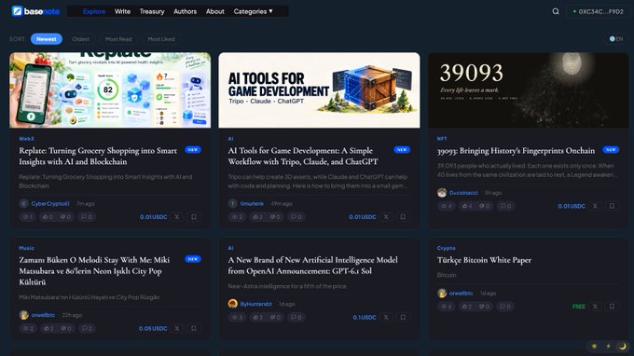Bookmark the Zamanı Büken O Melodi article
Image resolution: width=634 pixels, height=356 pixels.
tap(194, 328)
